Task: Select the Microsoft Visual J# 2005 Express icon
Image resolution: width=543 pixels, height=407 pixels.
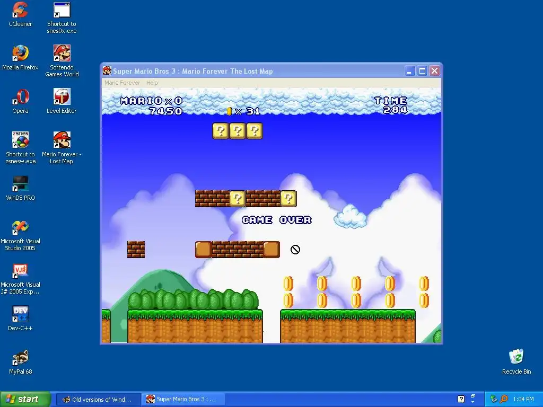Action: pyautogui.click(x=20, y=279)
